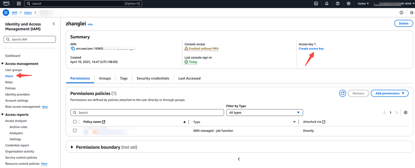Copy the user ARN

click(x=73, y=49)
